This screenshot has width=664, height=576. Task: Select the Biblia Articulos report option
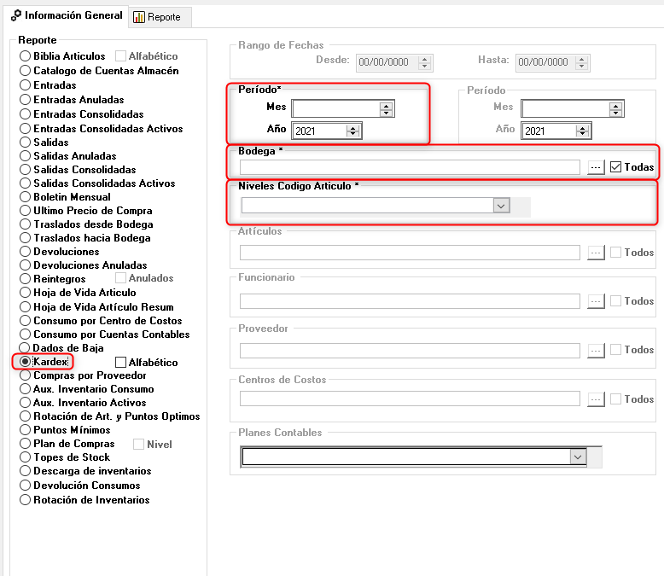coord(26,56)
